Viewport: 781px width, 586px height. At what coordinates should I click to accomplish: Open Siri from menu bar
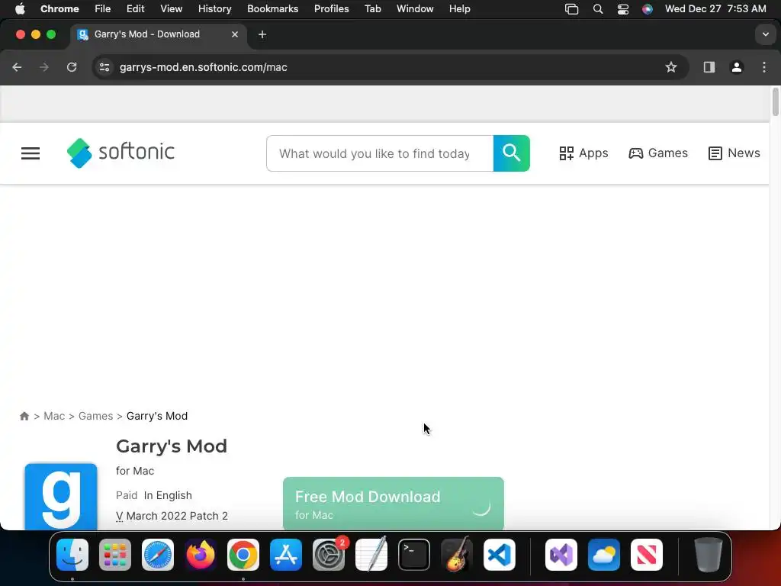[x=647, y=9]
